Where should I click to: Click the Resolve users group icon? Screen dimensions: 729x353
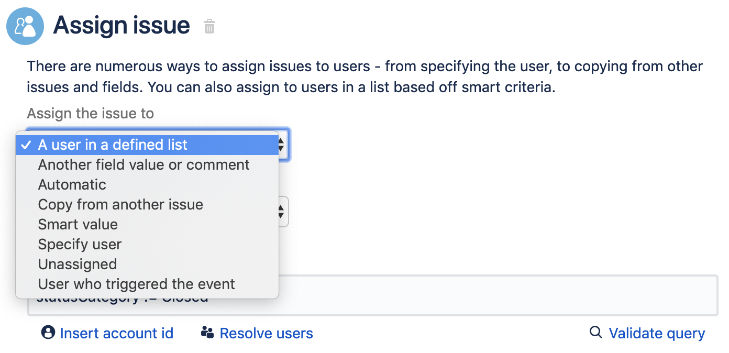pos(208,333)
